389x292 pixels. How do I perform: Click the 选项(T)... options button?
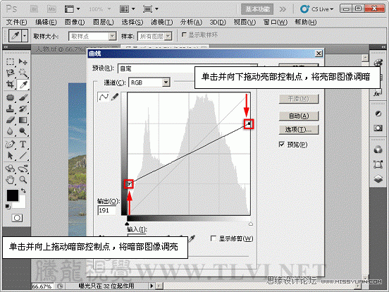pos(299,129)
